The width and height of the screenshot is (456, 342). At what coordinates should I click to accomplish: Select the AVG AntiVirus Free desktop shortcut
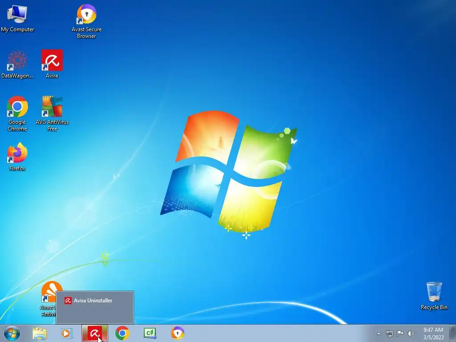click(x=52, y=114)
